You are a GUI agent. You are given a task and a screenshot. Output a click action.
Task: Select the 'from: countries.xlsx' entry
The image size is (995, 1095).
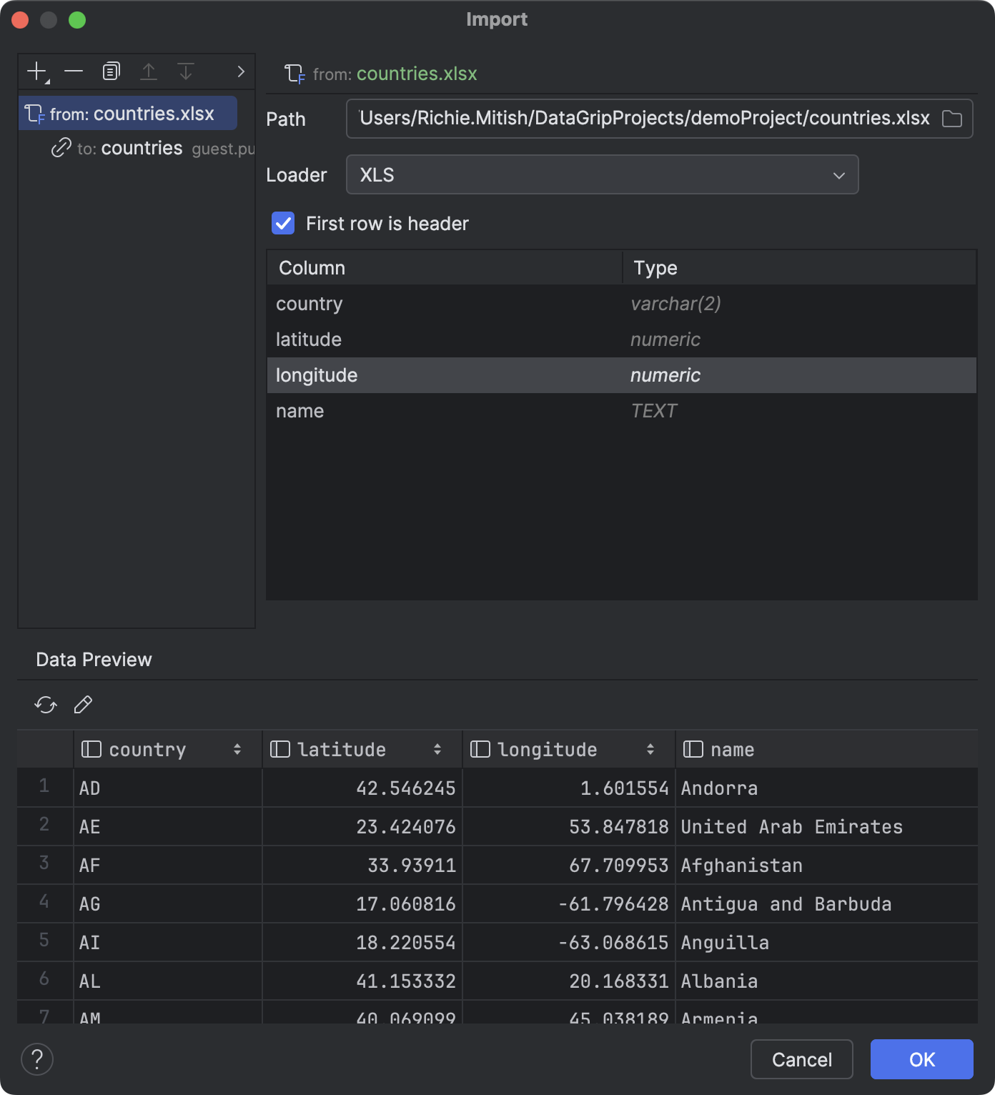pyautogui.click(x=129, y=113)
